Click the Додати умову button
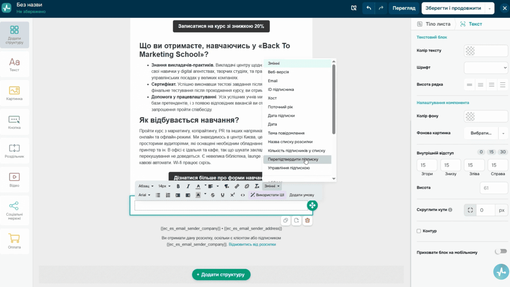510x287 pixels. tap(302, 195)
